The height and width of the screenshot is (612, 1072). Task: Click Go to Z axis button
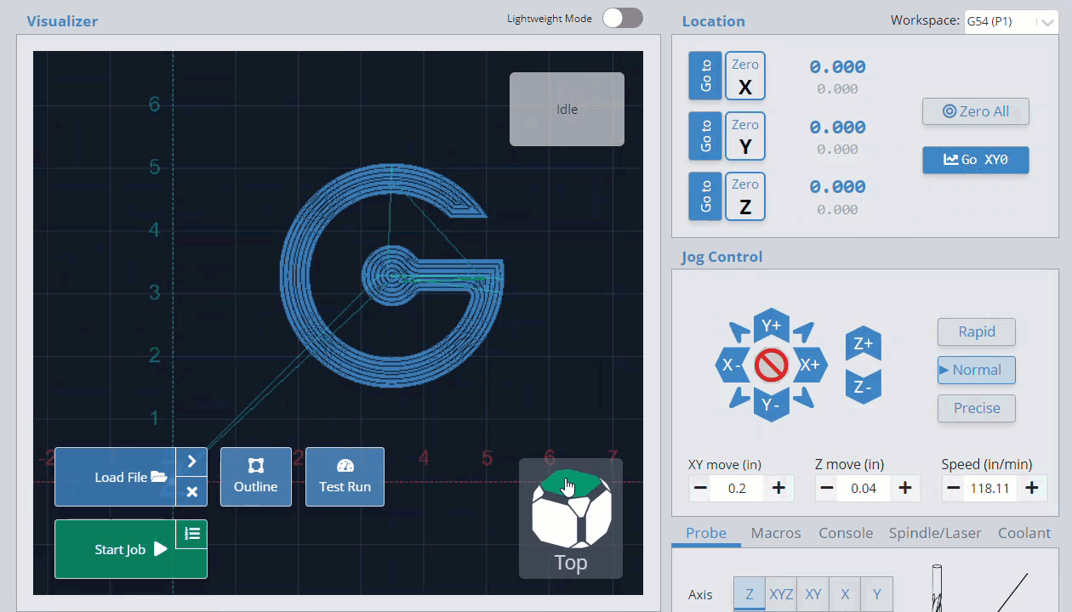click(705, 196)
